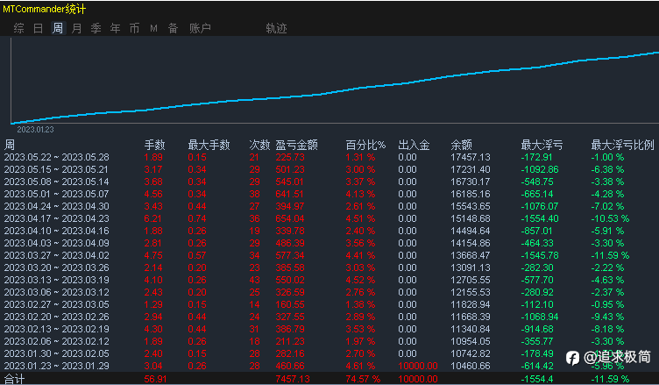Screen dimensions: 659x385
Task: Open the 月 monthly statistics tab
Action: 76,28
